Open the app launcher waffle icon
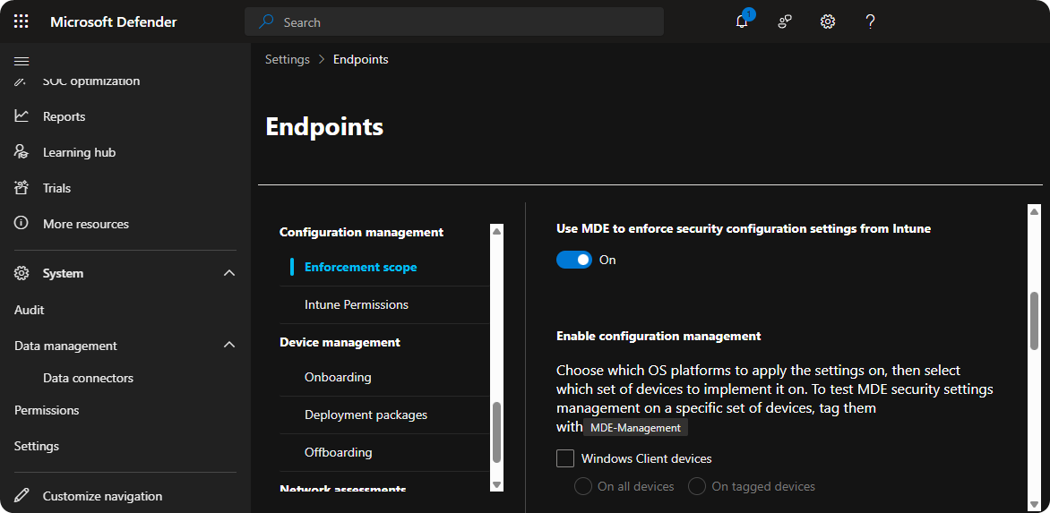 [22, 21]
